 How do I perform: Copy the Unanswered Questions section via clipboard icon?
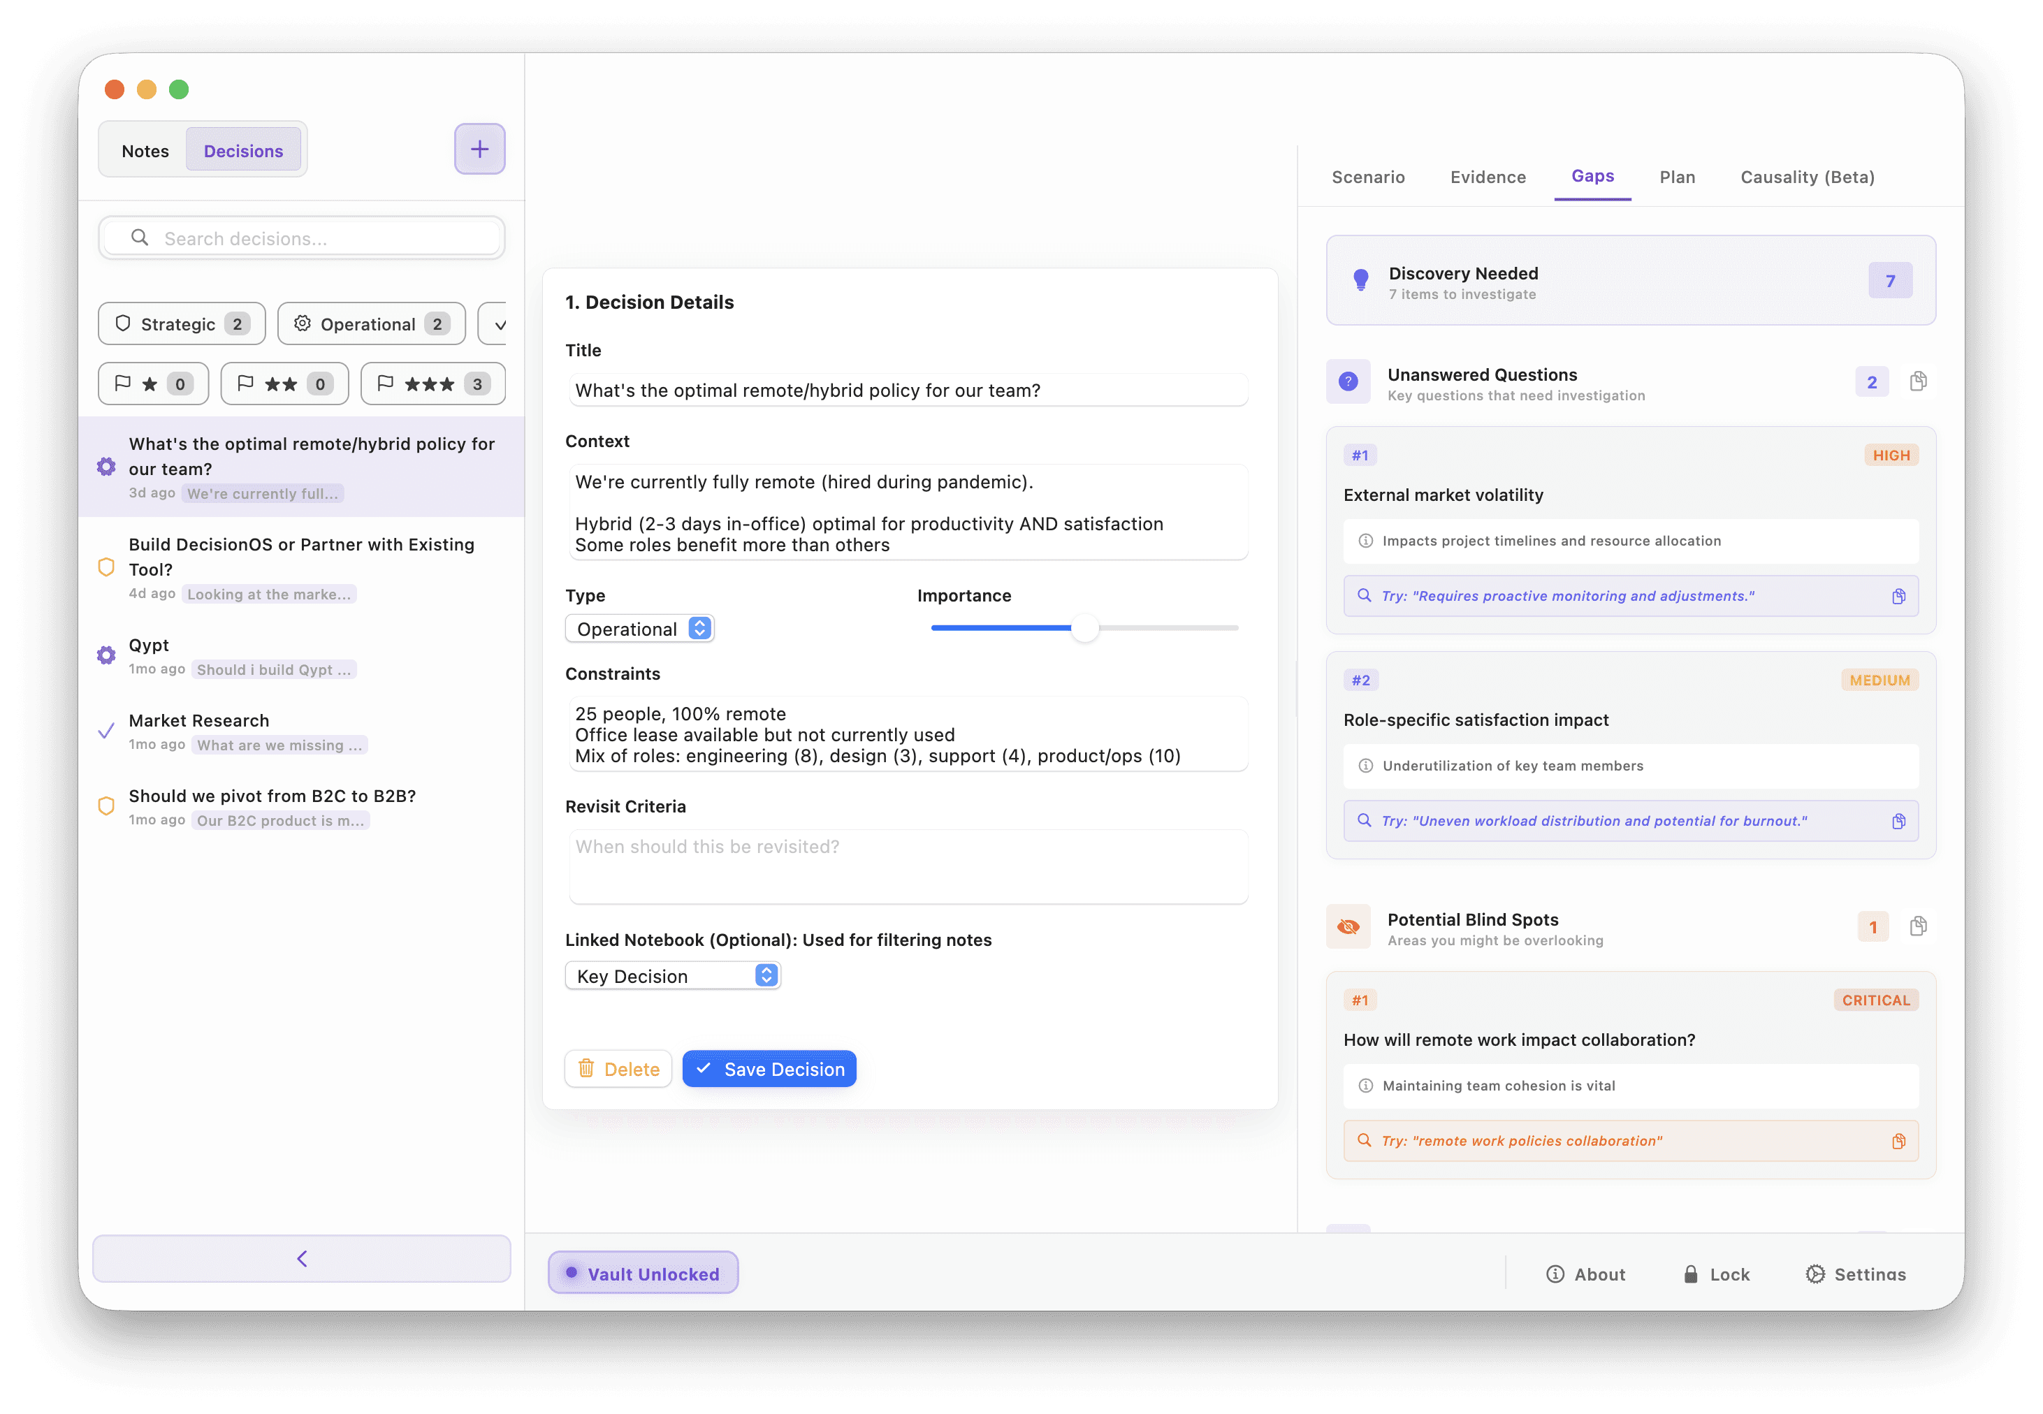[1917, 382]
